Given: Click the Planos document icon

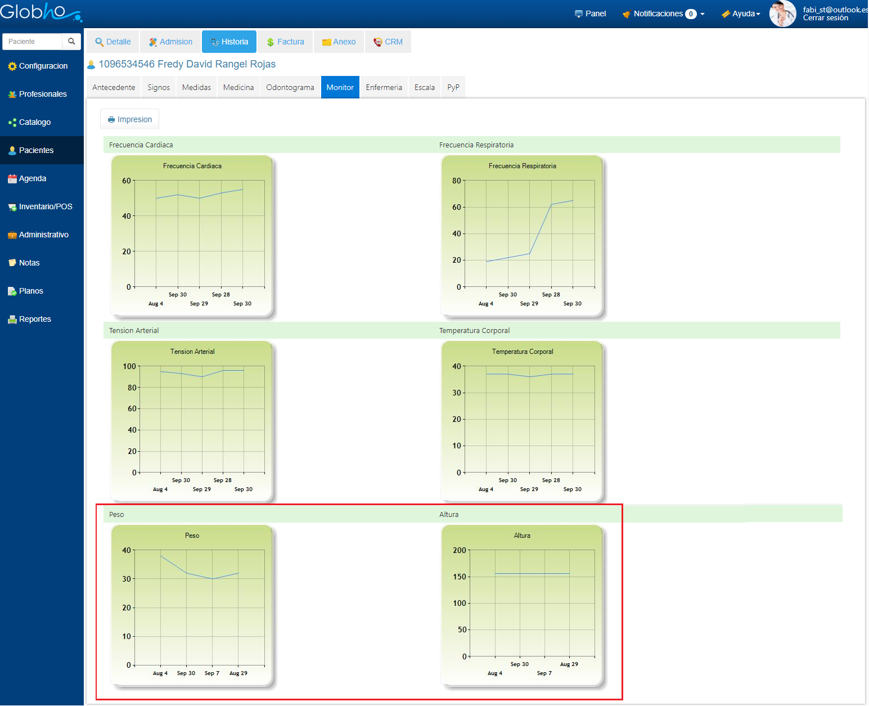Looking at the screenshot, I should tap(12, 291).
